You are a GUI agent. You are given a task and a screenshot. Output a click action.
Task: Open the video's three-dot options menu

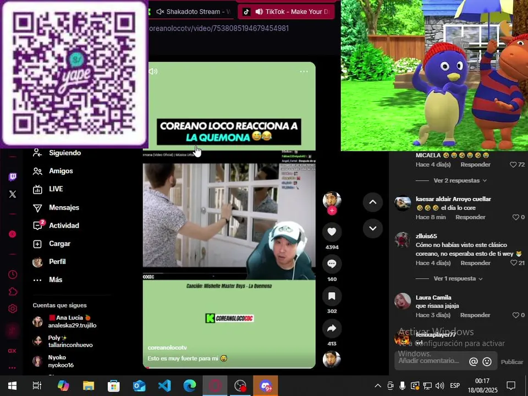click(304, 71)
